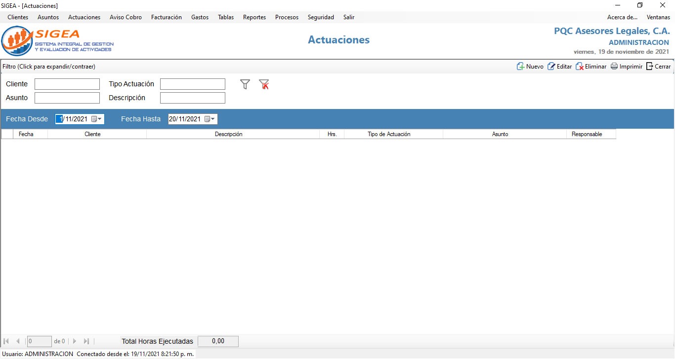Image resolution: width=675 pixels, height=359 pixels.
Task: Go to the previous record page
Action: 18,341
